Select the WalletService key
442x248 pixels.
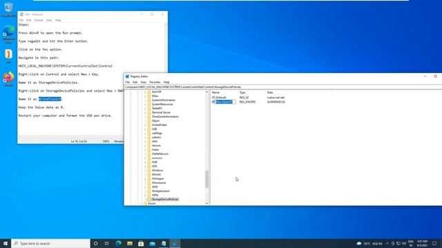[x=160, y=154]
